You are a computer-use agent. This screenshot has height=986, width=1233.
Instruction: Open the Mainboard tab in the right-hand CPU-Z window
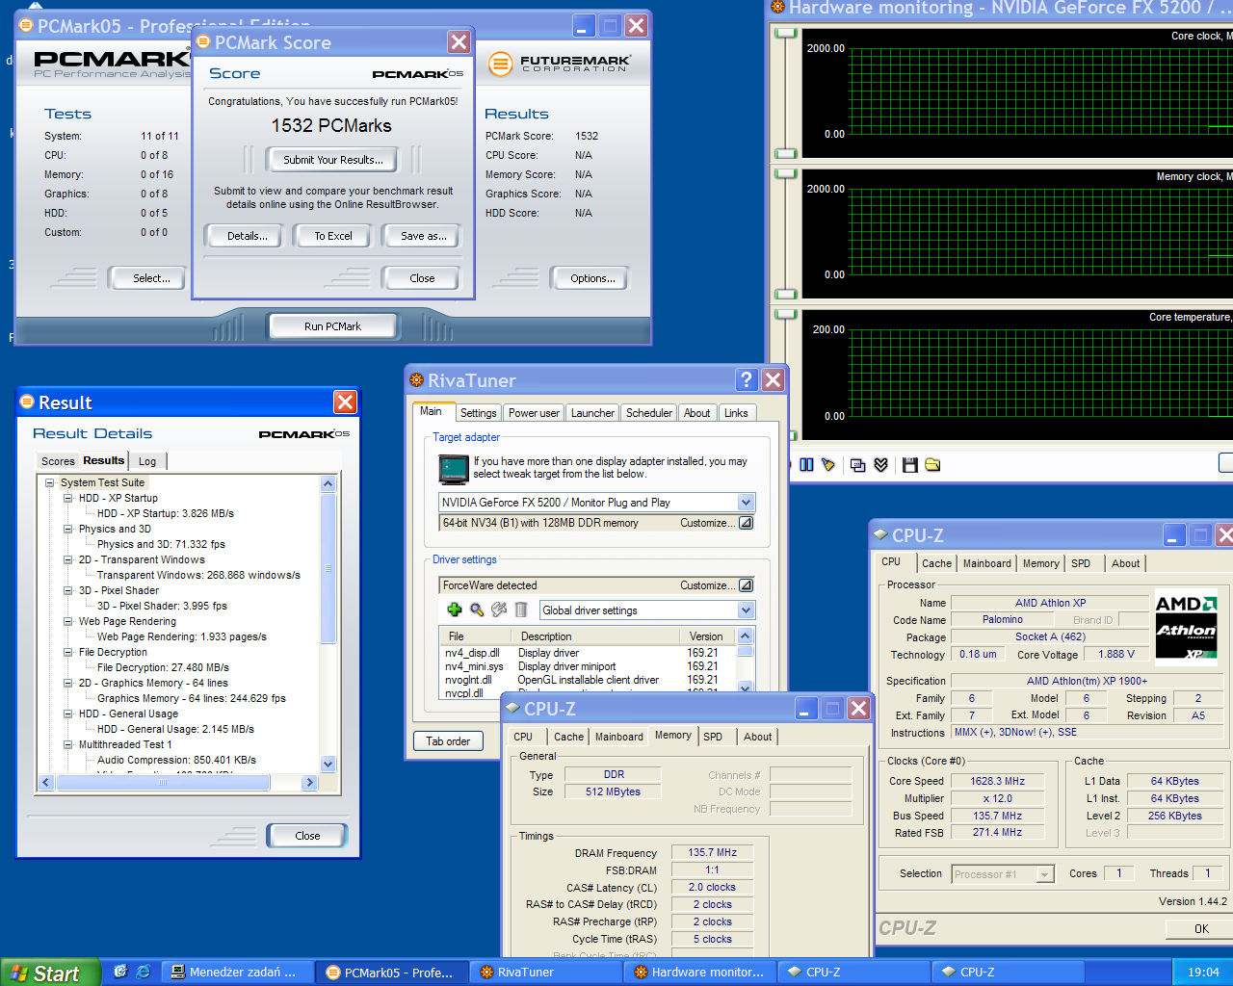987,563
